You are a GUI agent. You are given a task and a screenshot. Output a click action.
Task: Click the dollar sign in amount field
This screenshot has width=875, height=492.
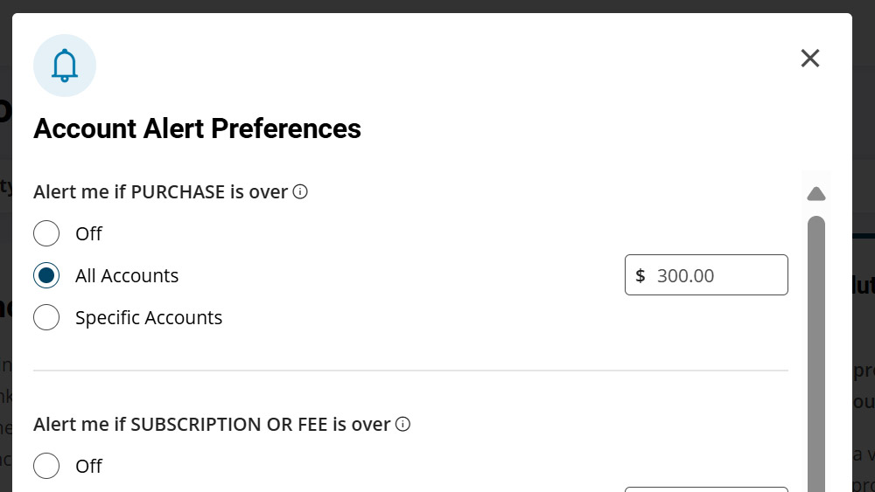point(640,275)
